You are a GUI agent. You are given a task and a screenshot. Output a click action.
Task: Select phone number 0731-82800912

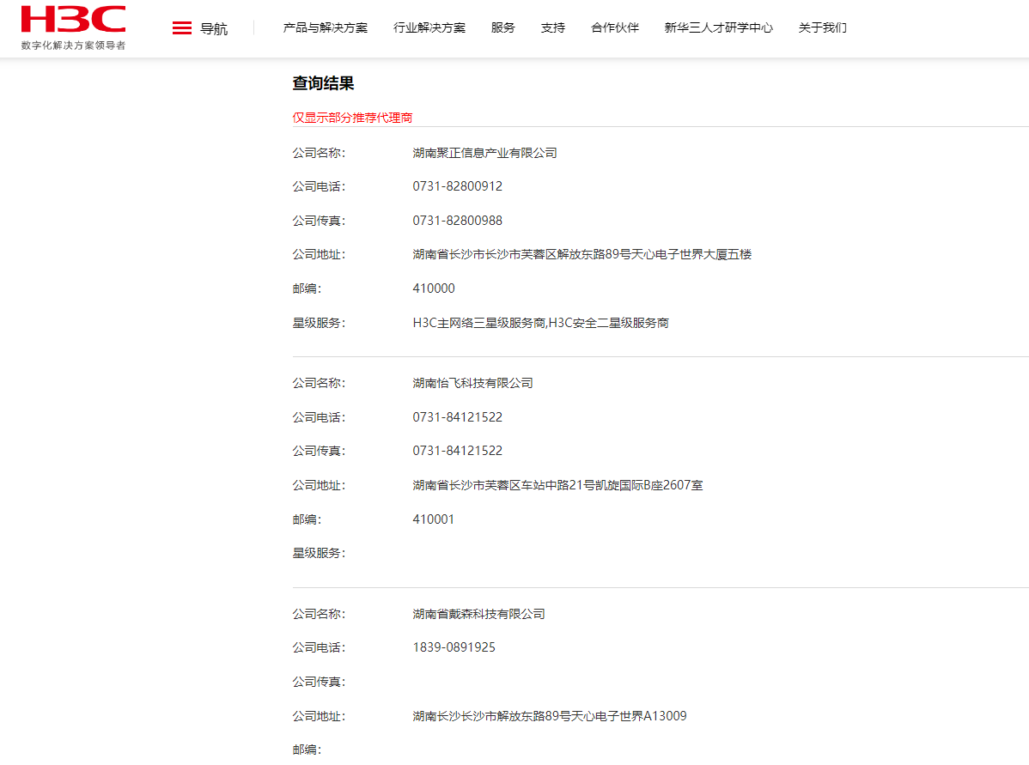click(458, 186)
